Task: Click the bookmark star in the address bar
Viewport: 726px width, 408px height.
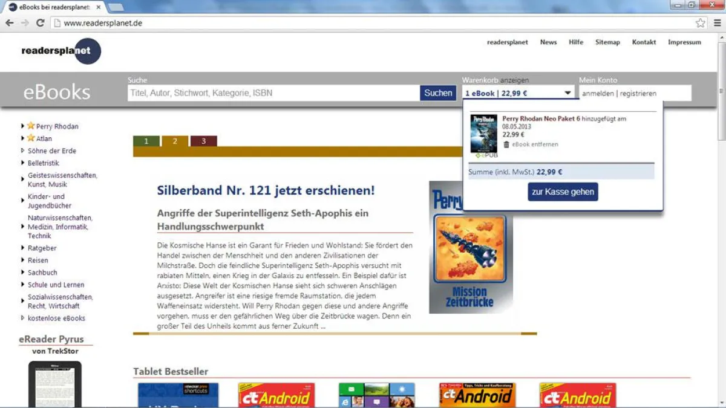Action: pos(699,22)
